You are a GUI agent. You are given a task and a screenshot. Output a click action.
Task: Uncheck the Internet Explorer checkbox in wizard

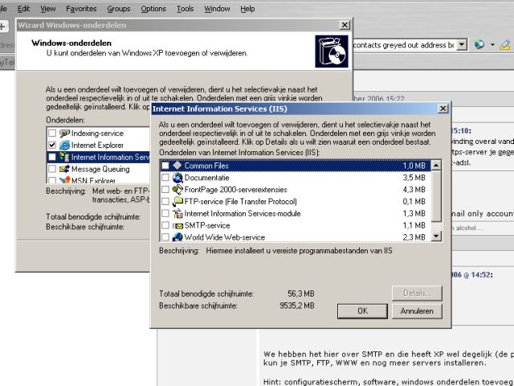[x=52, y=145]
